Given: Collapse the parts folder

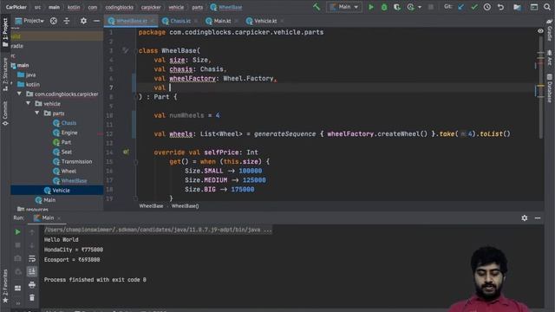Looking at the screenshot, I should [x=37, y=114].
